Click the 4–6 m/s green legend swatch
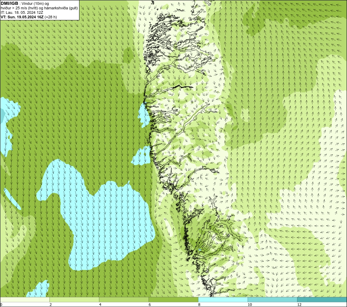 (124, 299)
